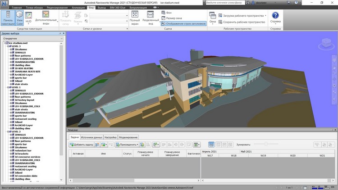The image size is (338, 190).
Task: Click the Планируемое завершение column header
Action: [172, 154]
